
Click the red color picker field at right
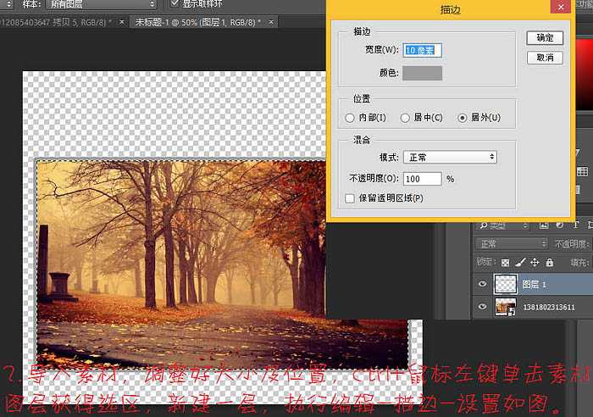tap(585, 74)
